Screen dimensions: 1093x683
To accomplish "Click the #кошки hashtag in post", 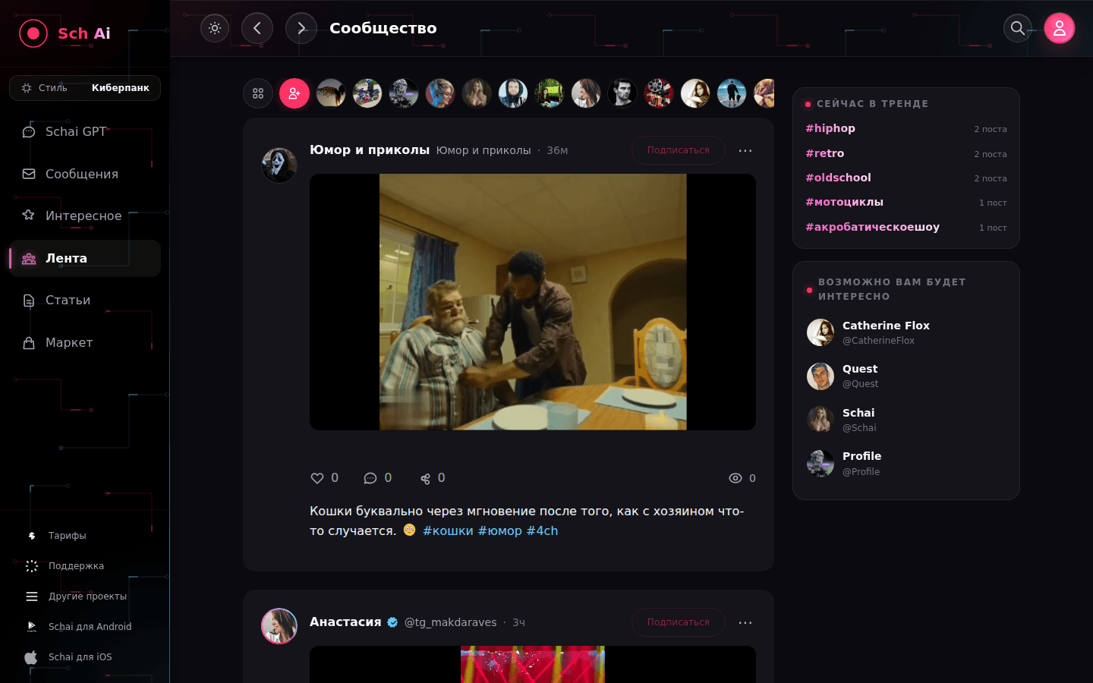I will tap(448, 530).
